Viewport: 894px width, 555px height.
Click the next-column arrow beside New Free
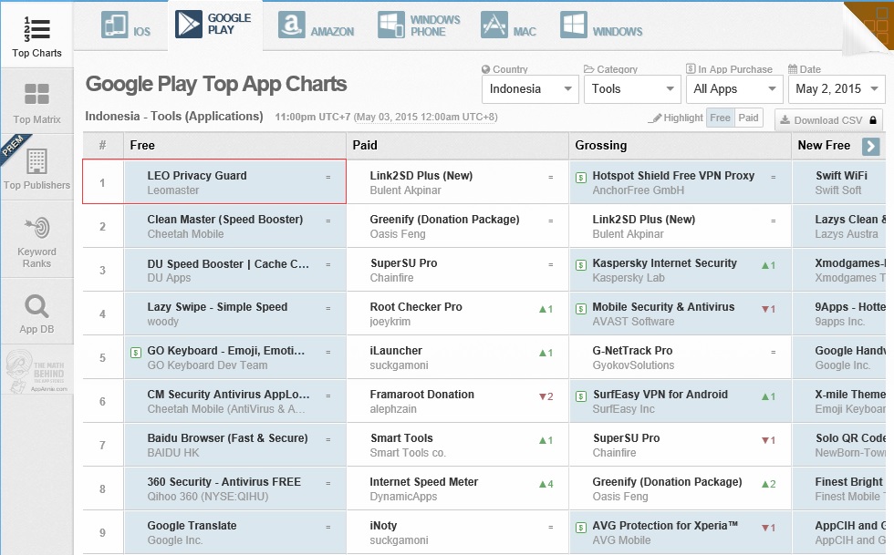pyautogui.click(x=870, y=146)
